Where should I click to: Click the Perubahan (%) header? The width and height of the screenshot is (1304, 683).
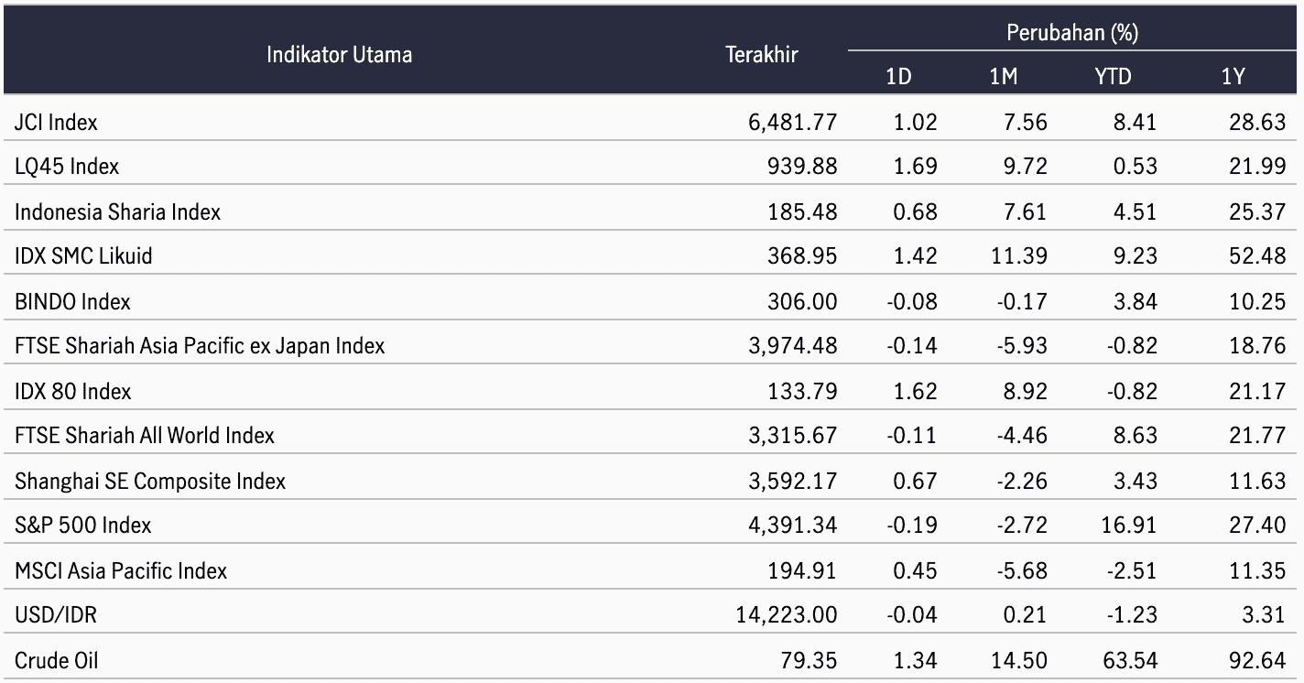pos(1072,34)
